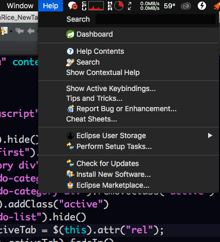This screenshot has width=220, height=242.
Task: Click the Check for Updates icon
Action: 70,163
